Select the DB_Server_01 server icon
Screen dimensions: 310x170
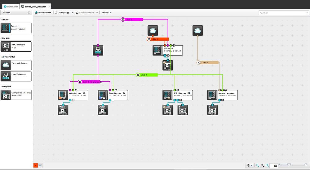pyautogui.click(x=168, y=95)
